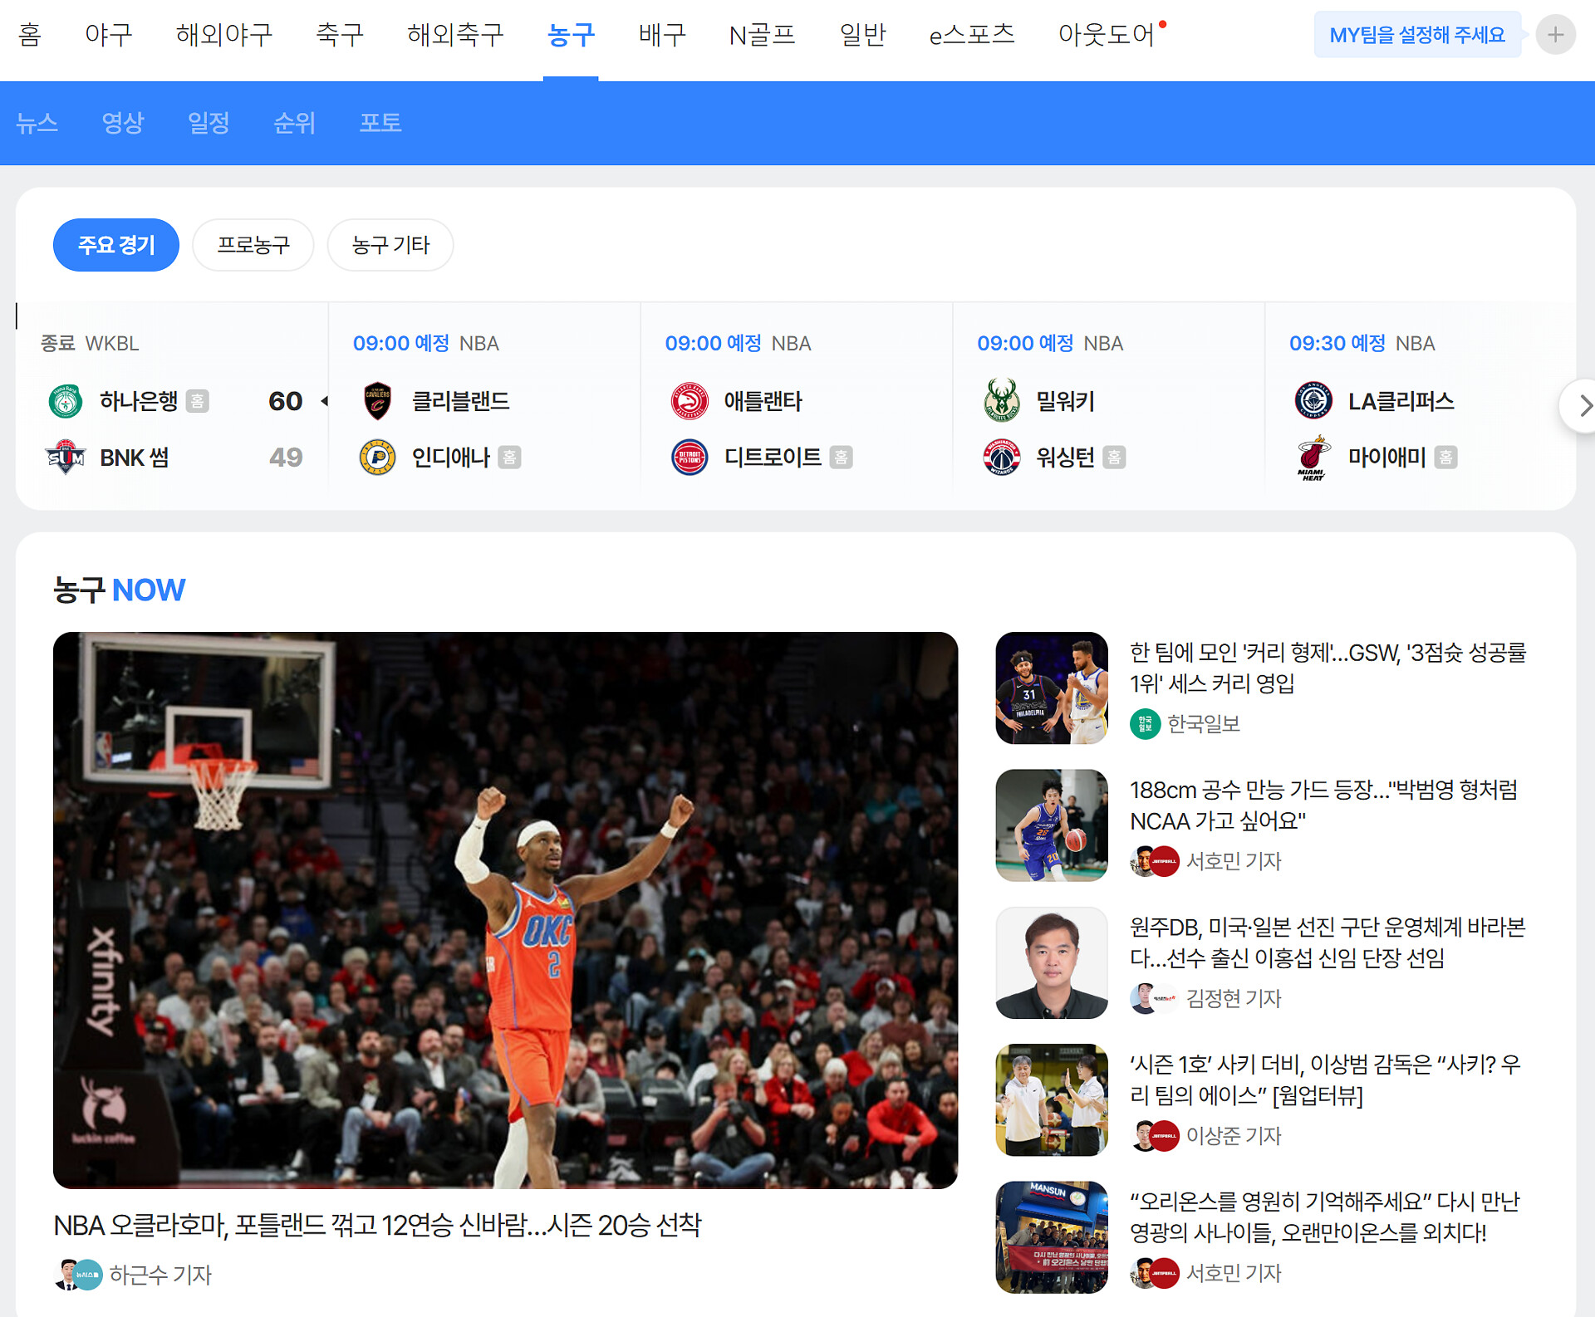Image resolution: width=1595 pixels, height=1317 pixels.
Task: Select the 농구 기타 filter pill
Action: 390,245
